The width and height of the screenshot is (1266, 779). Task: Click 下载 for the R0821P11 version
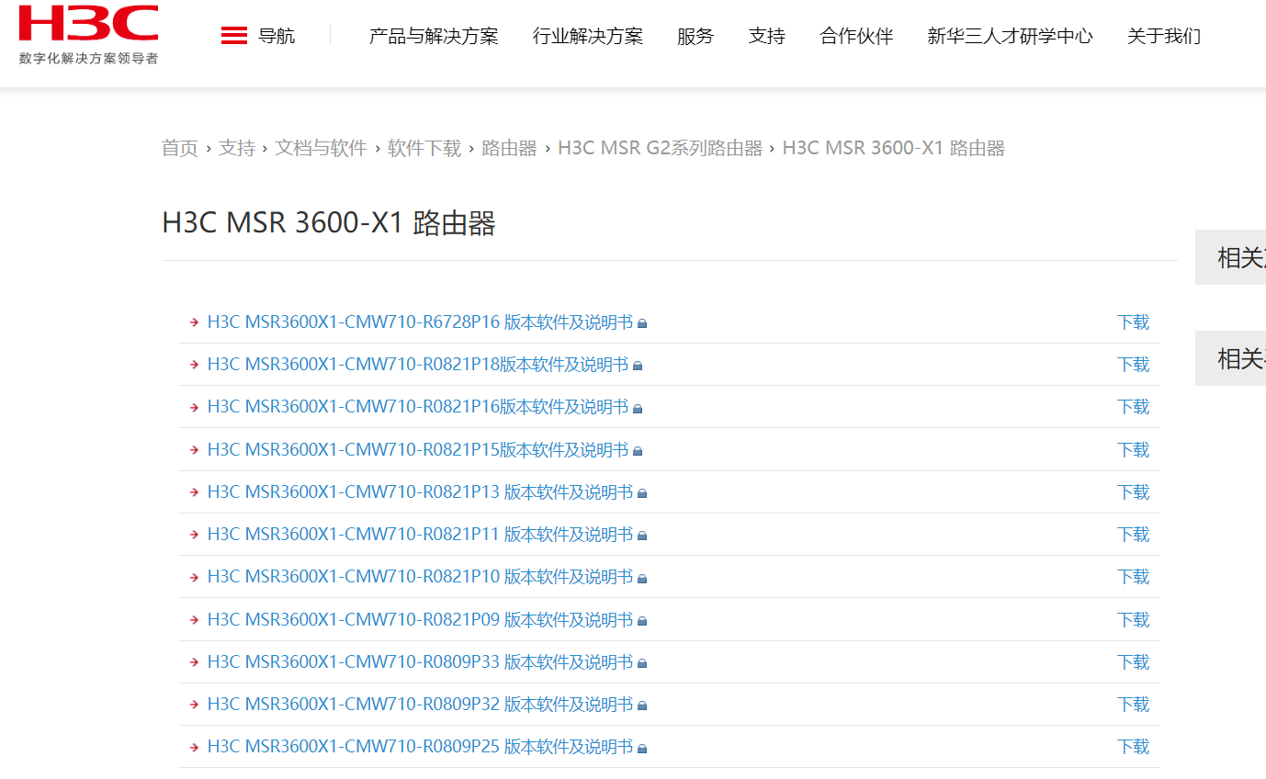click(1134, 535)
